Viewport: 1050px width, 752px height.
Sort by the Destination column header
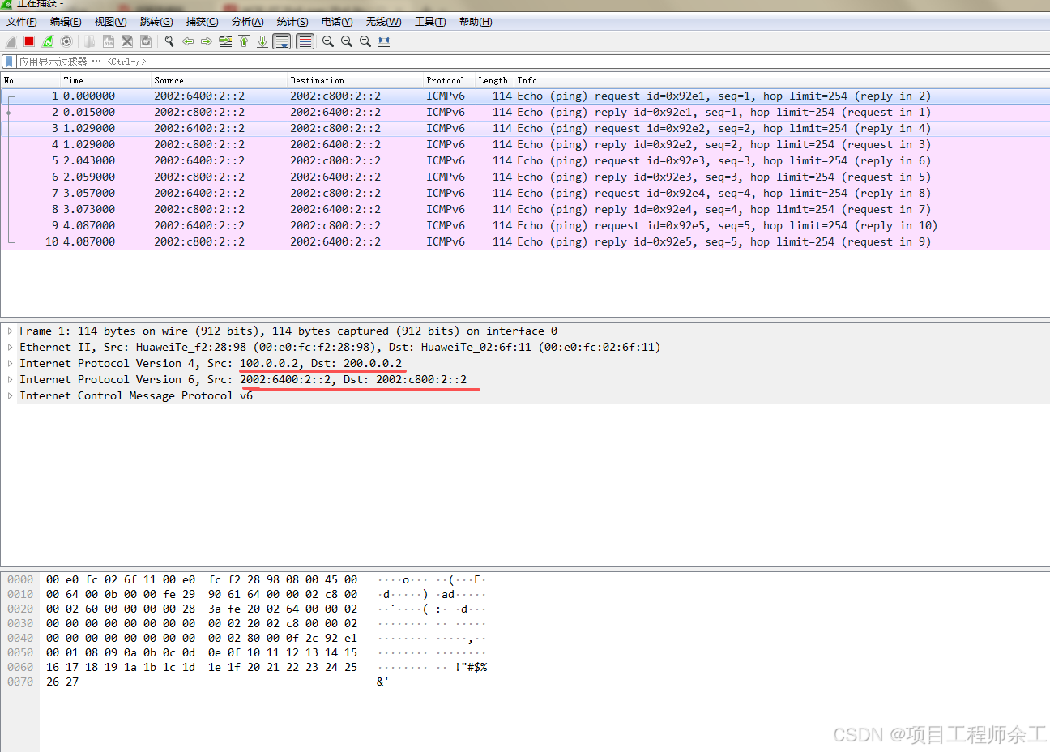355,80
